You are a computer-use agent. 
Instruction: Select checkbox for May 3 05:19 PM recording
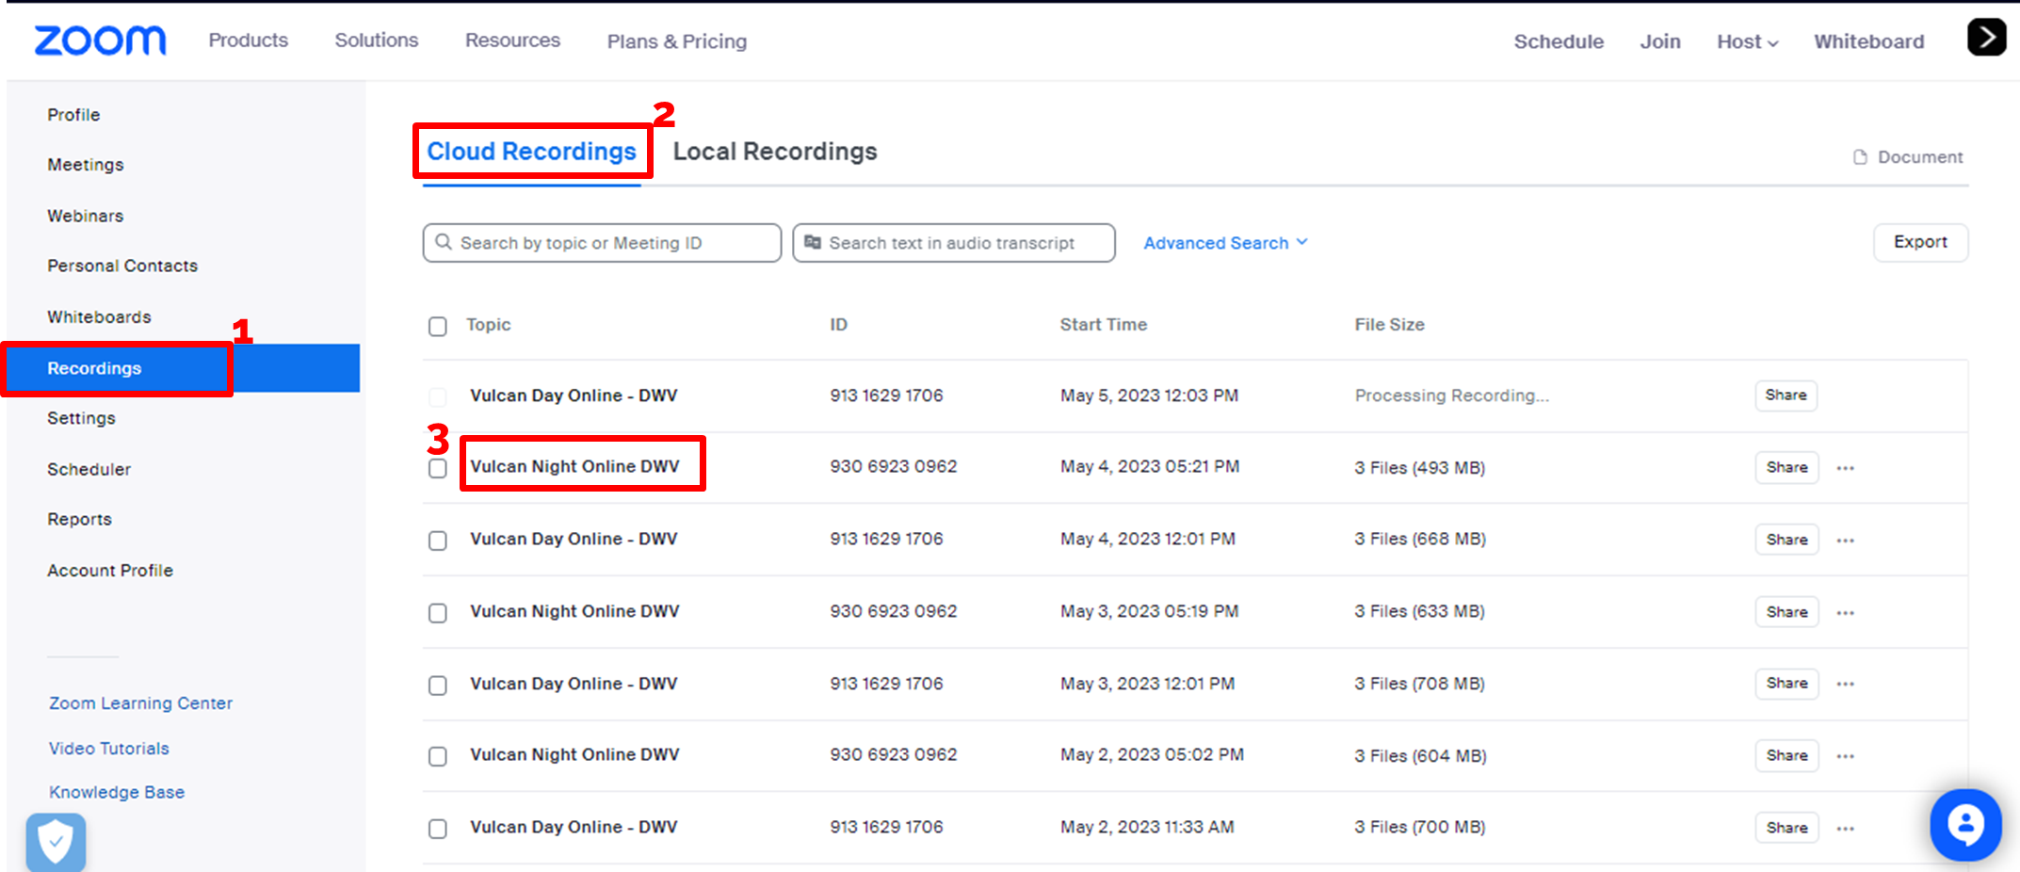point(438,613)
